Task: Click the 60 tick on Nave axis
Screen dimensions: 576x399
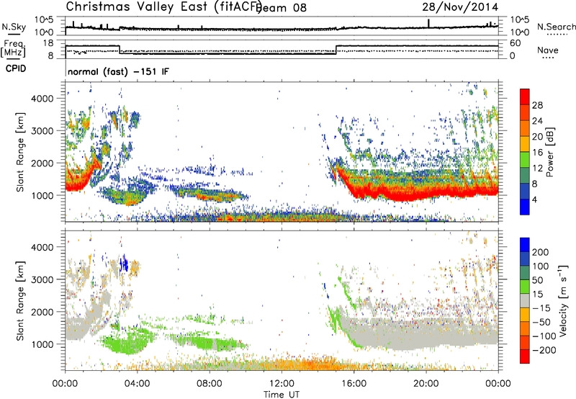Action: coord(516,43)
